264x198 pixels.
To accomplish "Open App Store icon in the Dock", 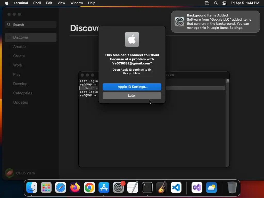I will tap(104, 187).
